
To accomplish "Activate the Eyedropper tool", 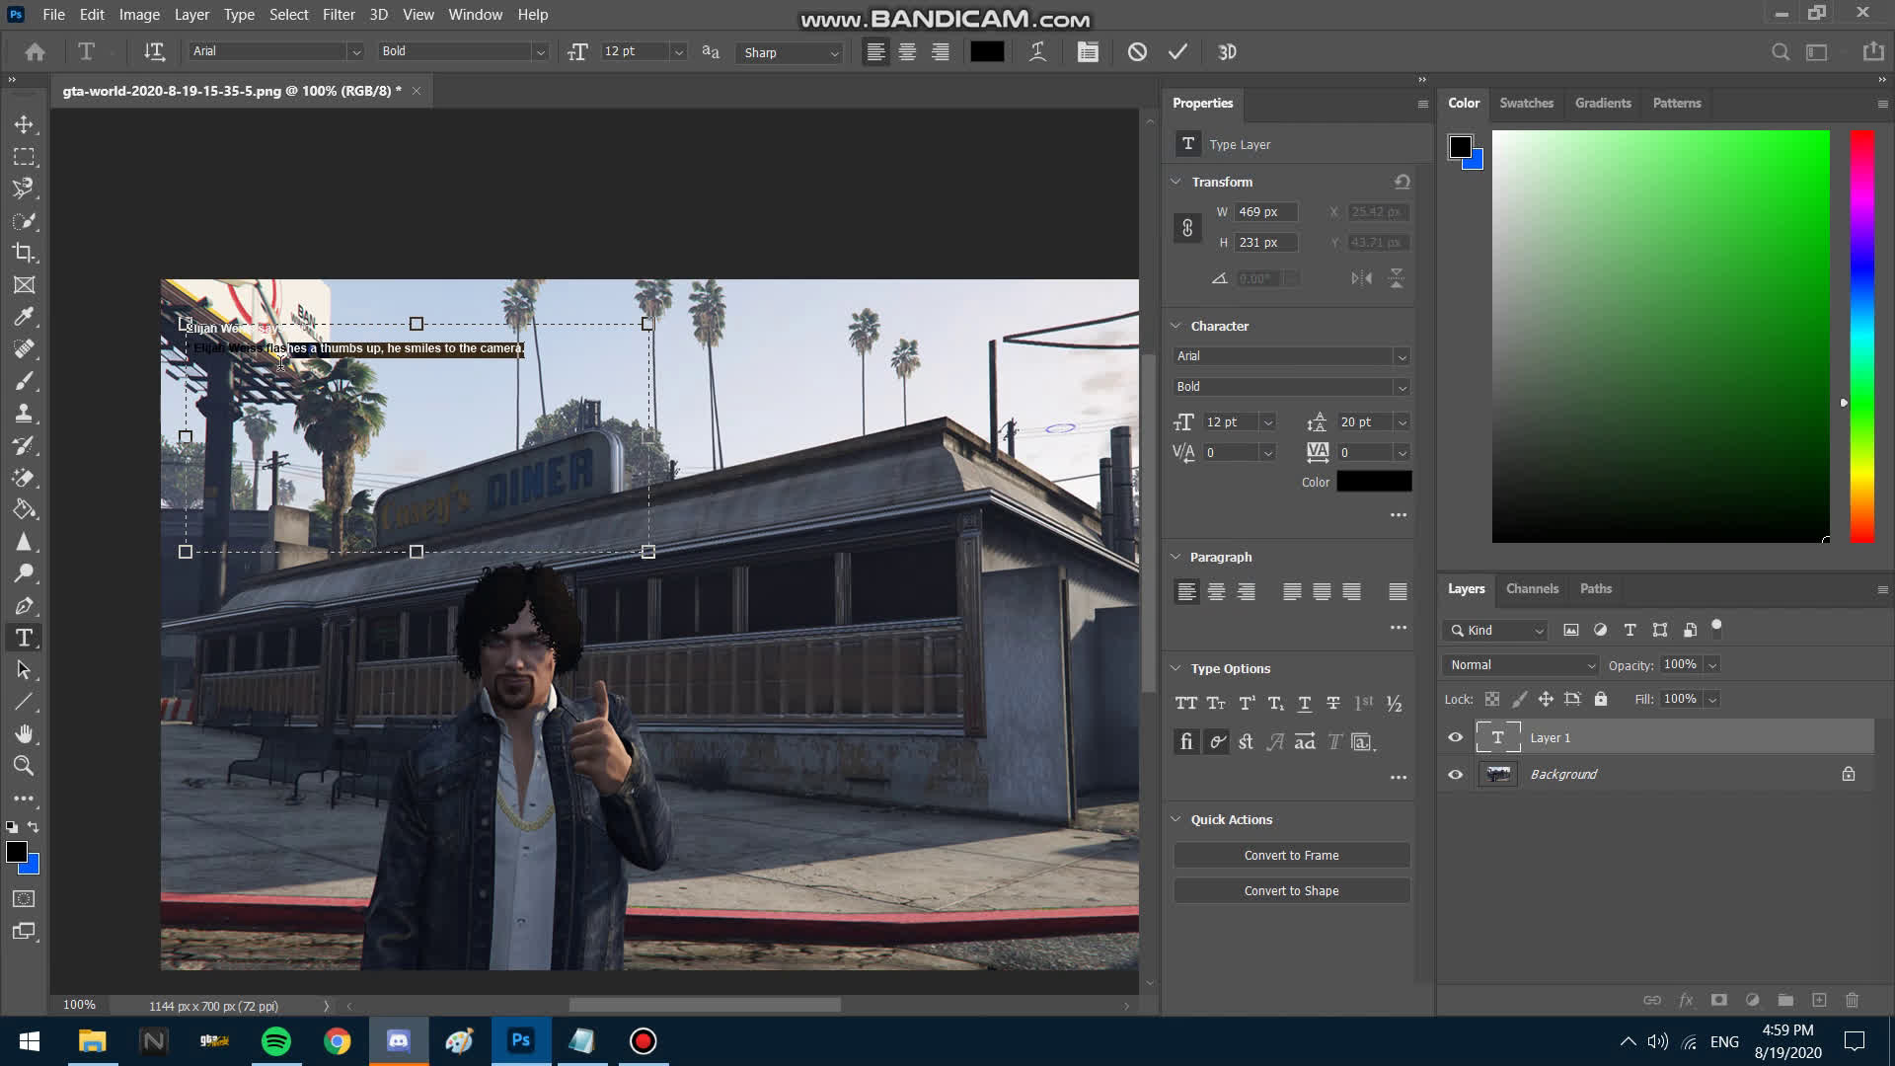I will 25,317.
